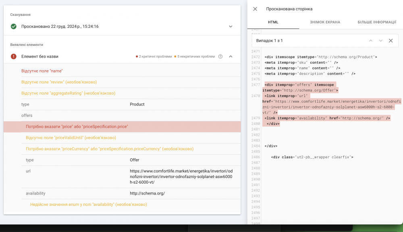The width and height of the screenshot is (403, 232).
Task: Go to previous search match arrow
Action: click(371, 41)
